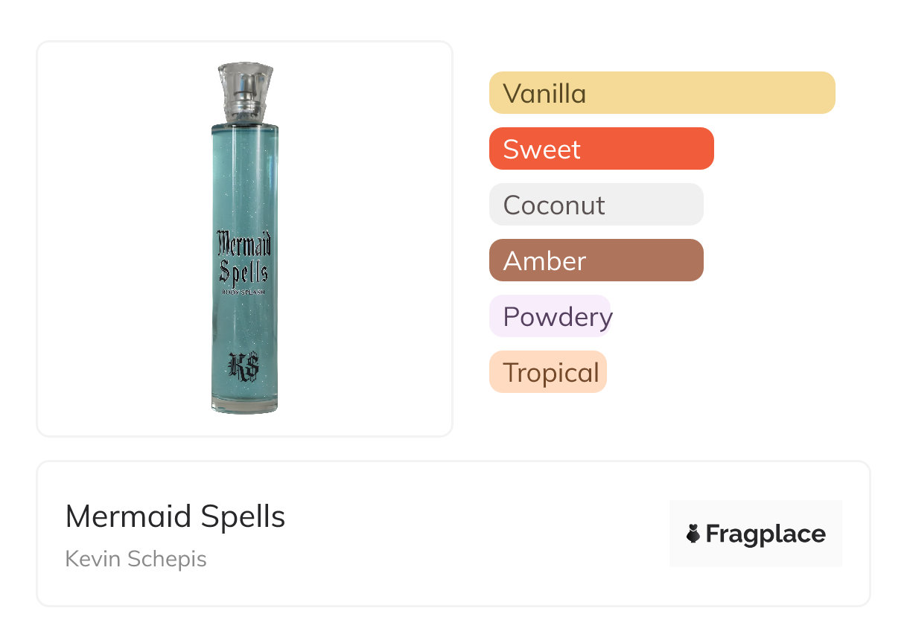Viewport: 907px width, 643px height.
Task: Click the peach Tropical accord tag
Action: (548, 372)
